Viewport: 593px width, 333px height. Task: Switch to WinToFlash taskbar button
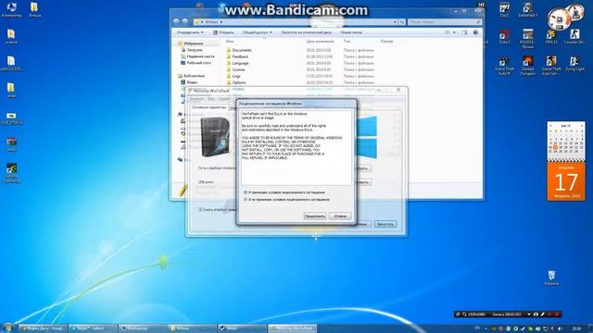(x=293, y=328)
